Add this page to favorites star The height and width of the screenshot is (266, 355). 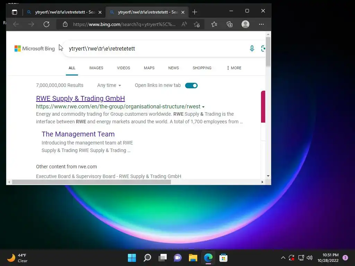(197, 24)
